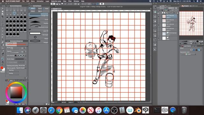Select the Operation object tool
Image resolution: width=204 pixels, height=115 pixels.
click(x=3, y=14)
